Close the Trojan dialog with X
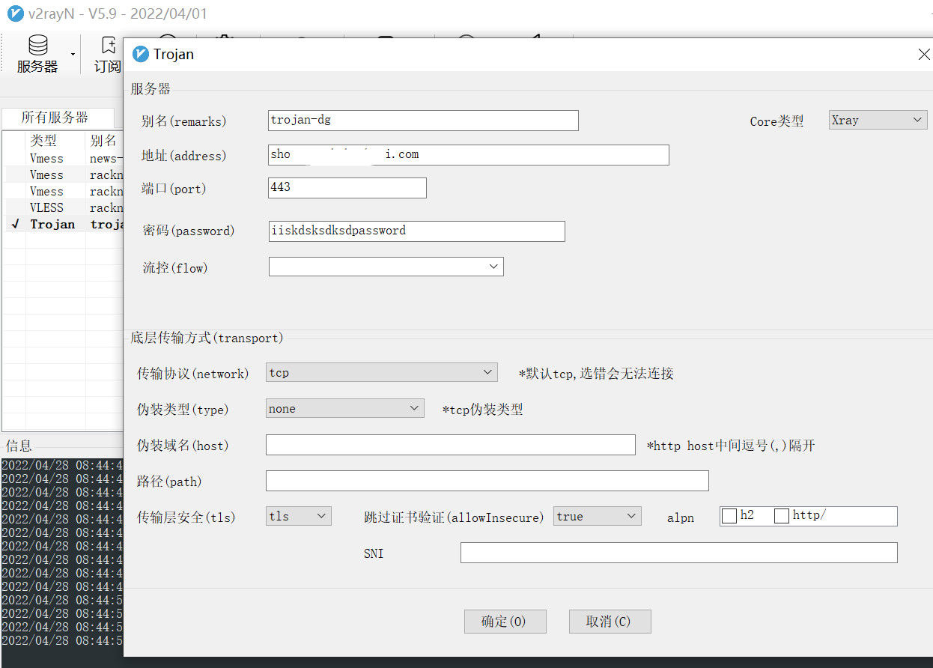Viewport: 933px width, 668px height. coord(923,55)
